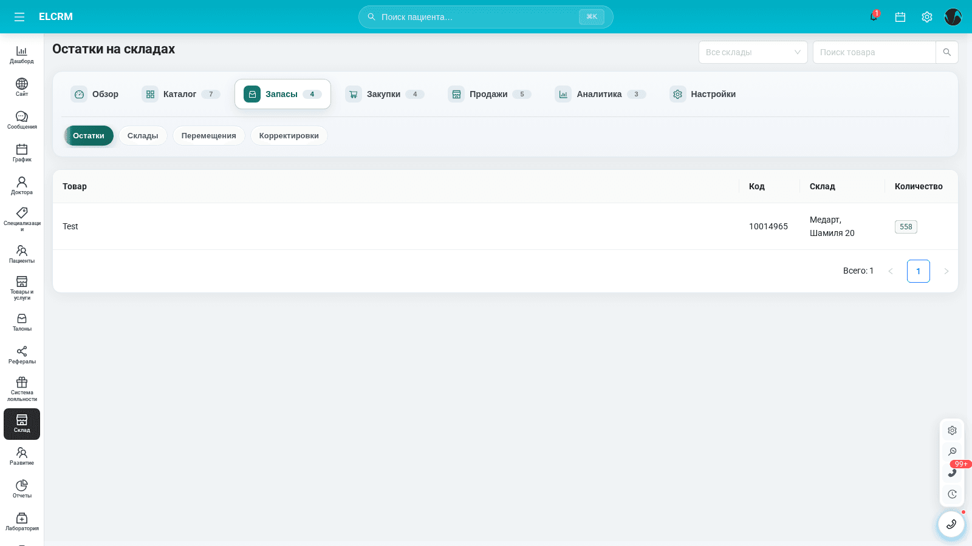Switch to the Аналитика tab
Screen dimensions: 972x546
point(600,94)
